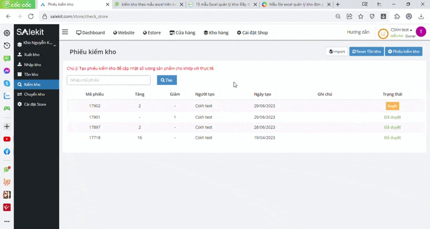Open the Kho hàng menu item

pyautogui.click(x=216, y=33)
